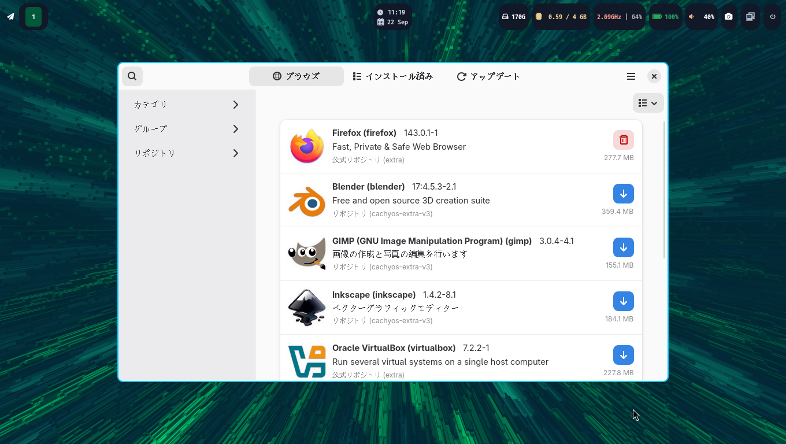Click the Firefox app icon
Screen dimensions: 786x444
tap(307, 146)
